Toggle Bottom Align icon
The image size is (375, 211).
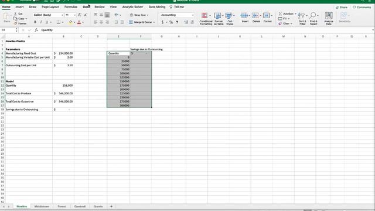[107, 15]
